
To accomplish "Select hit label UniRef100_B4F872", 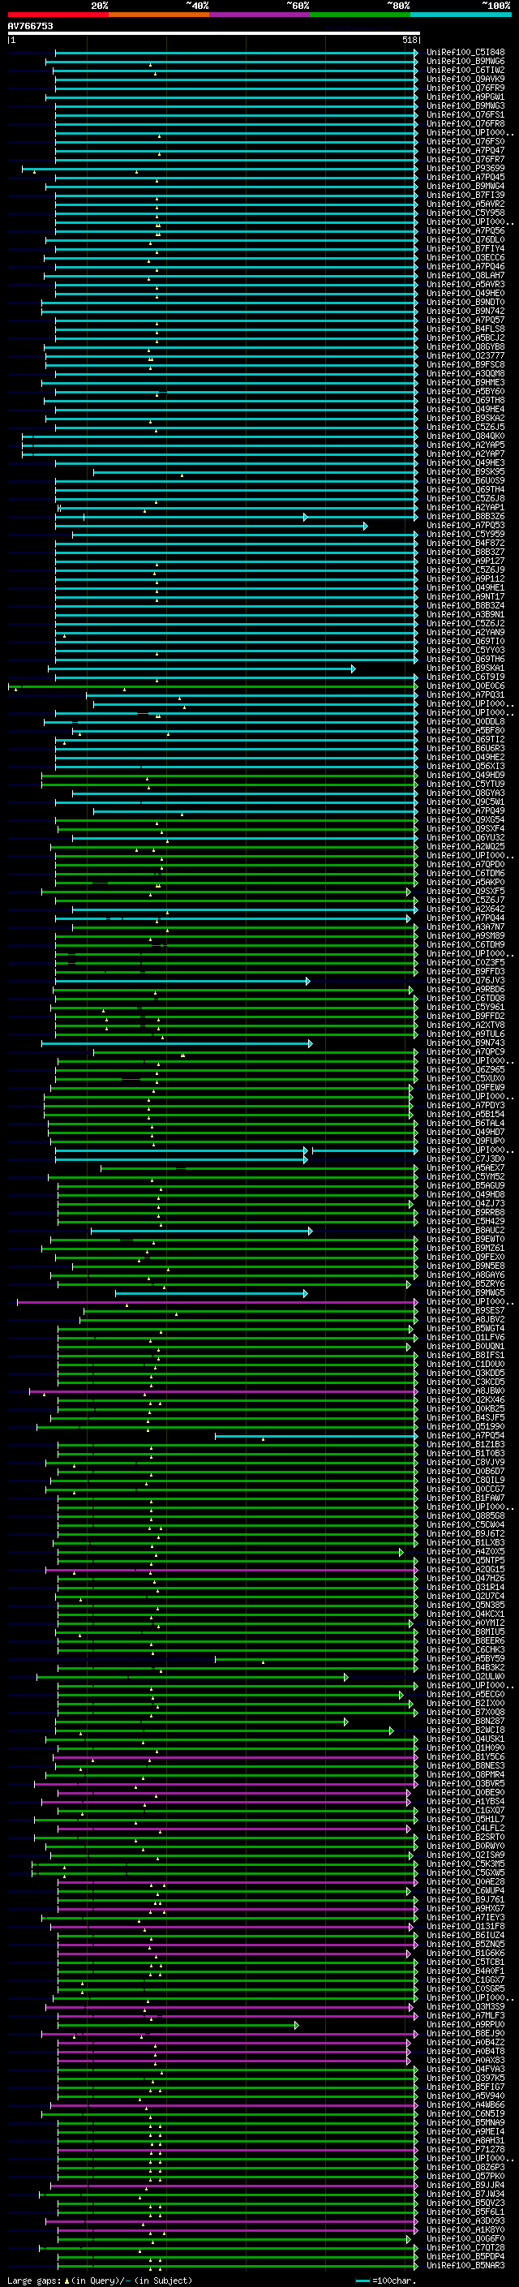I will pyautogui.click(x=465, y=544).
